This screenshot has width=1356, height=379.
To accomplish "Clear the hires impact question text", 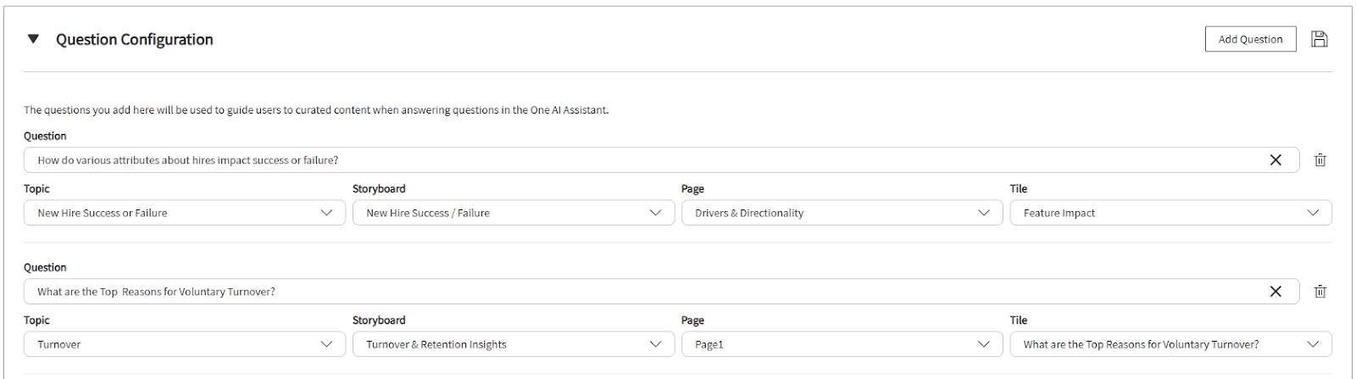I will coord(1275,160).
